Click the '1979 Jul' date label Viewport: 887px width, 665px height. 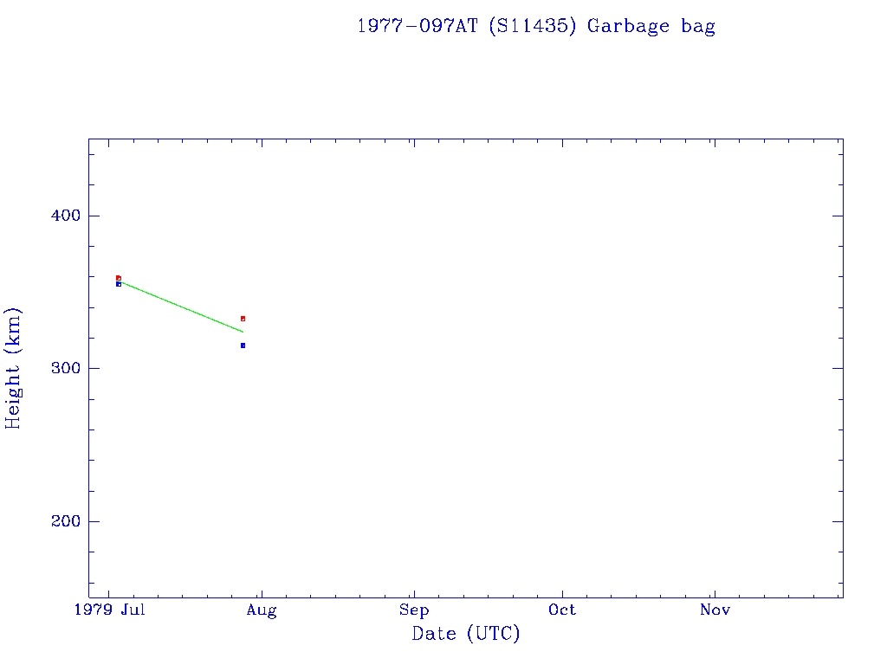[108, 610]
